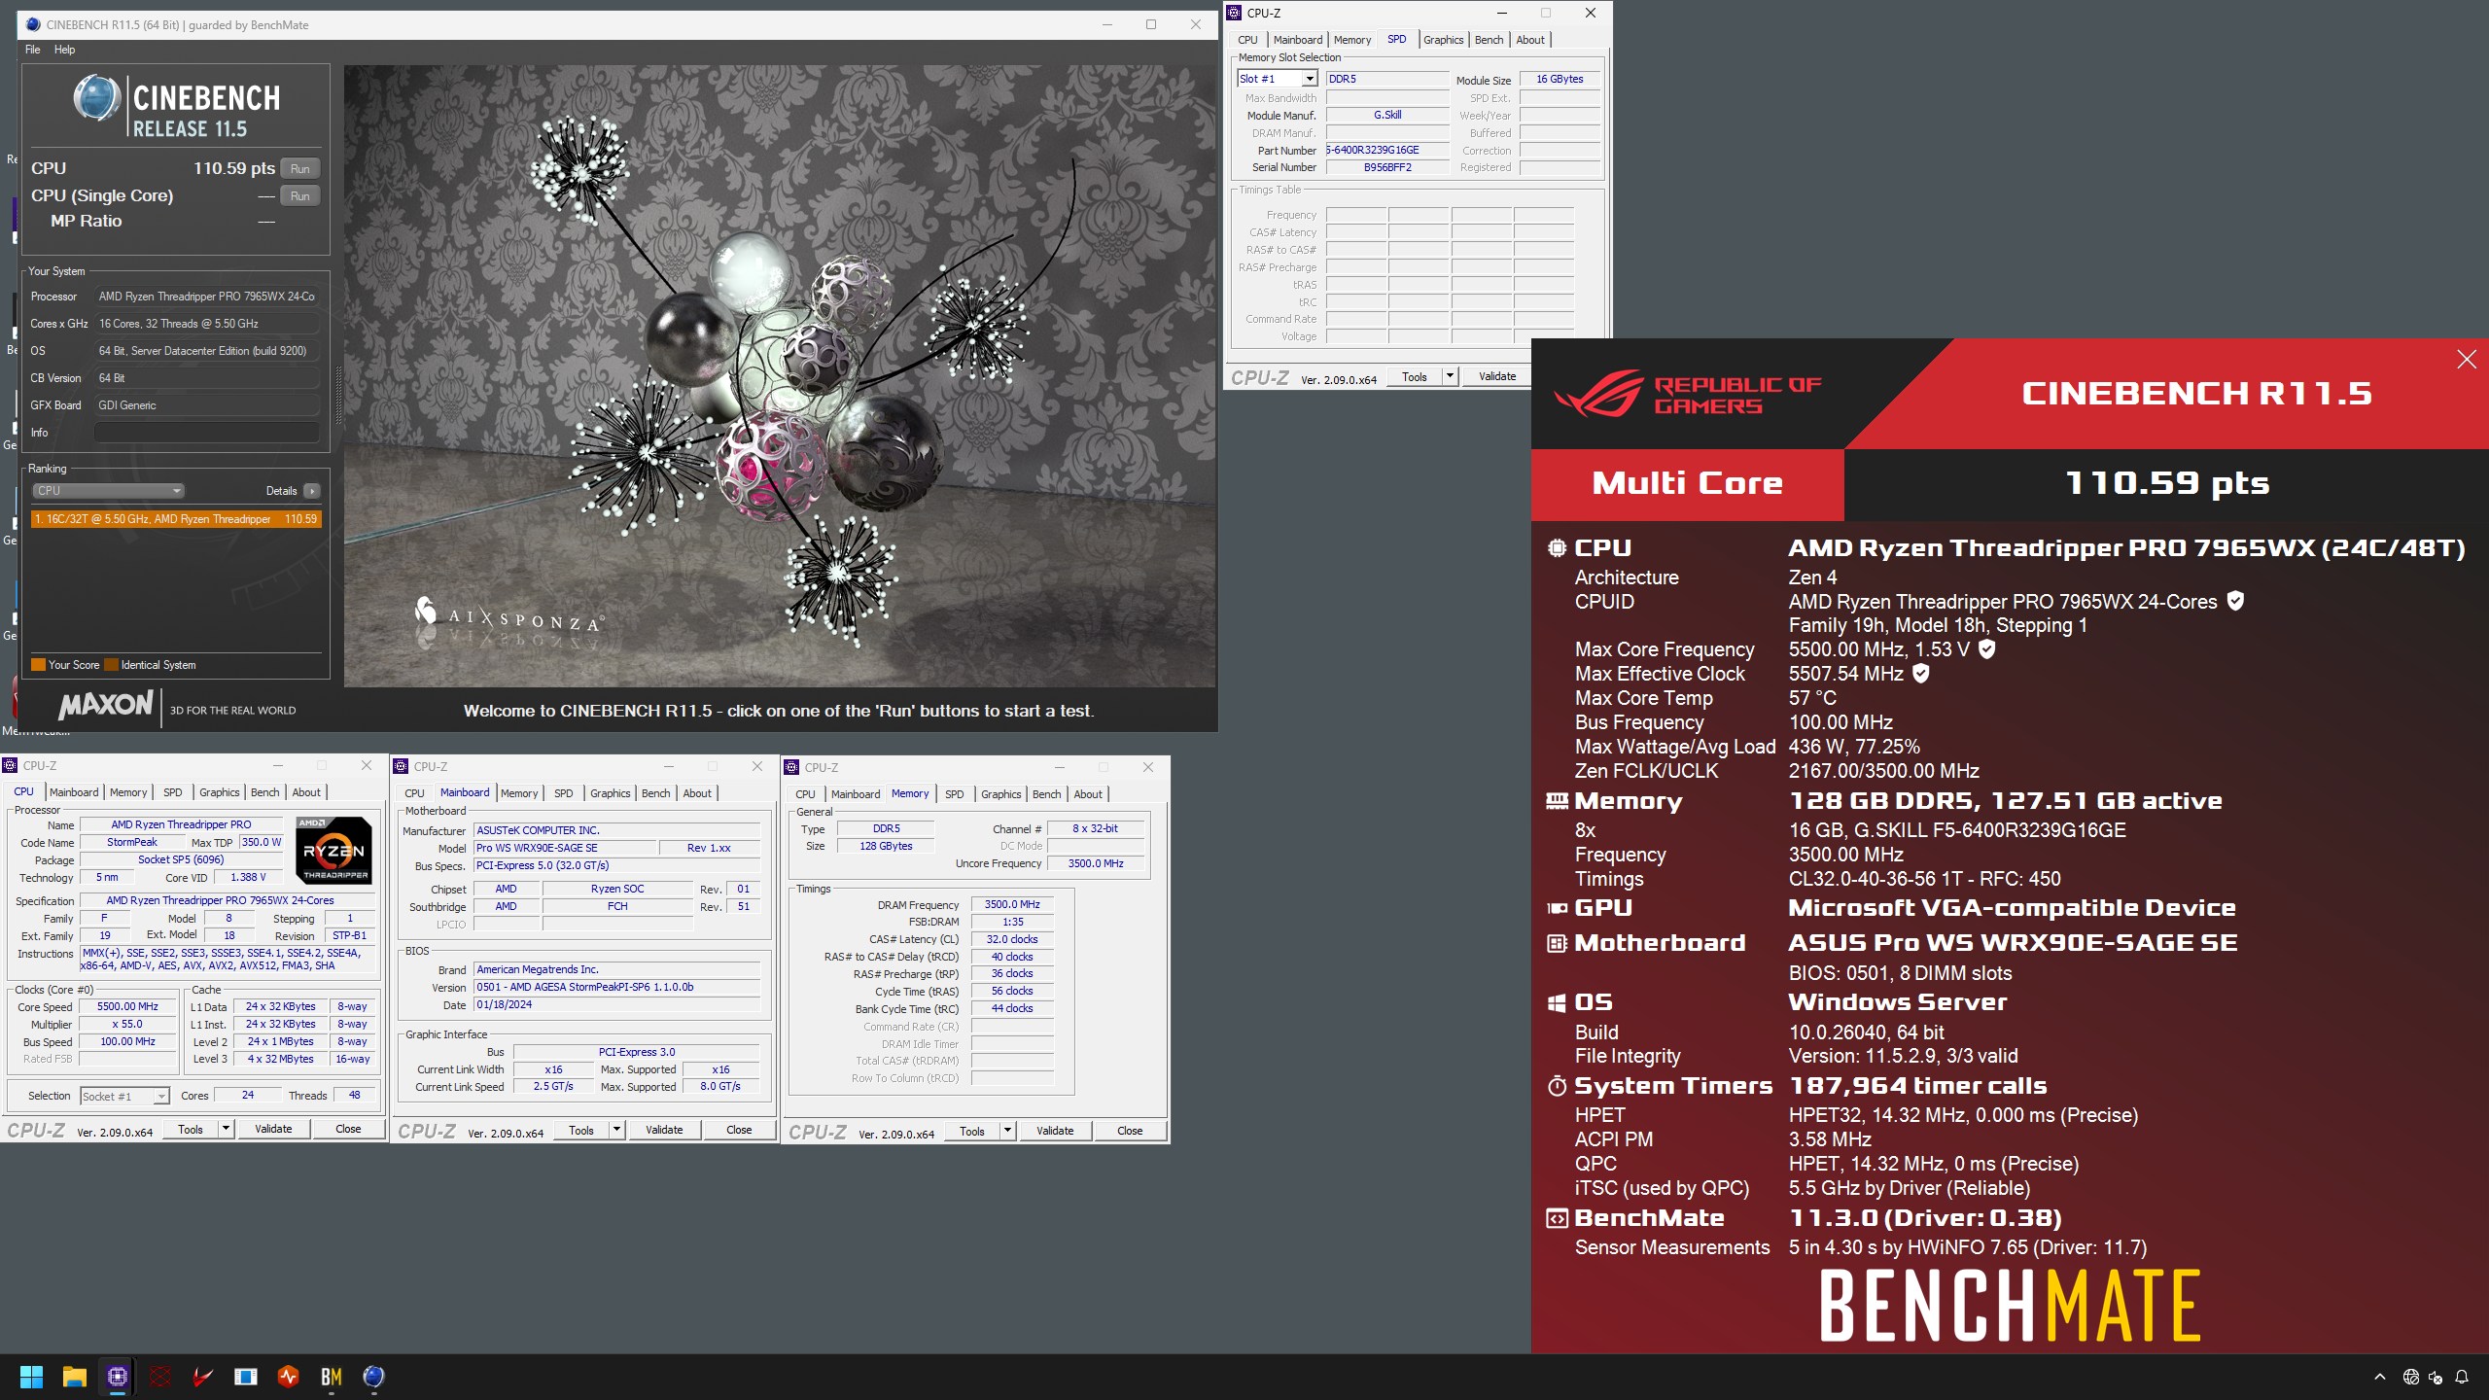Click the Cinebench sphere logo
This screenshot has height=1400, width=2489.
coord(97,98)
